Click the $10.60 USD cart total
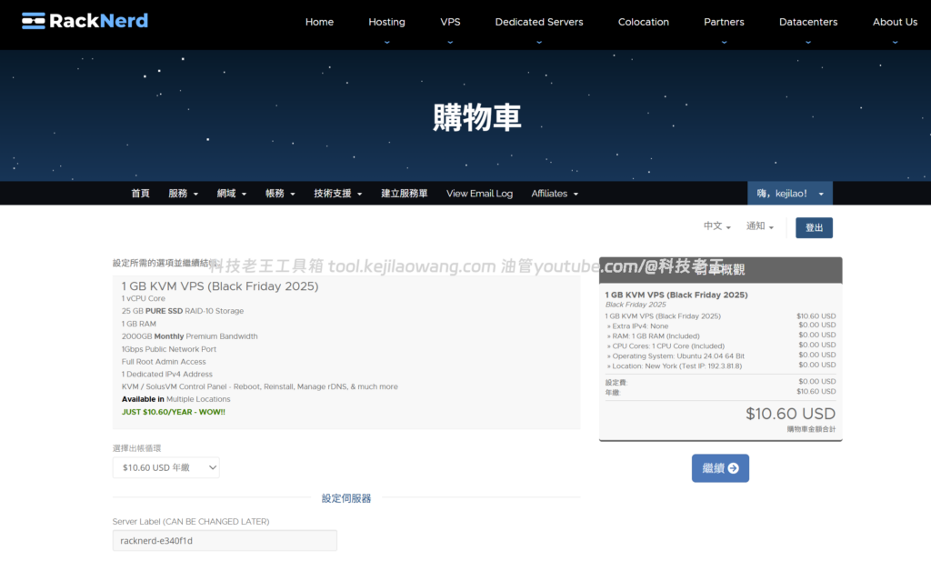Viewport: 931px width, 561px height. tap(790, 414)
